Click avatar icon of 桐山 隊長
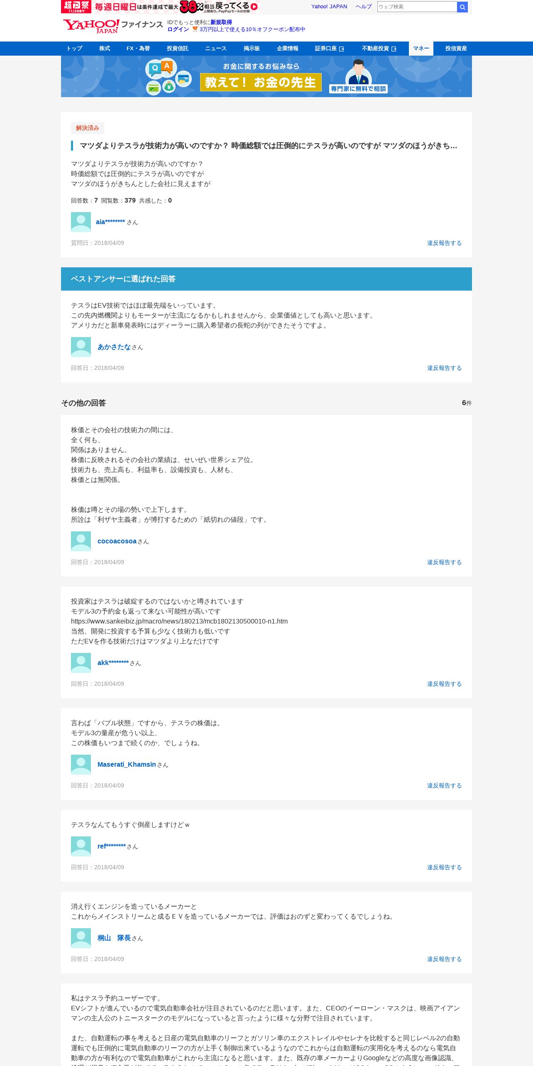The image size is (533, 1066). (81, 938)
